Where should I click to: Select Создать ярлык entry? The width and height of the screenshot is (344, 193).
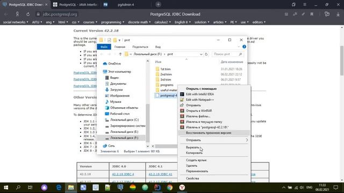point(196,160)
